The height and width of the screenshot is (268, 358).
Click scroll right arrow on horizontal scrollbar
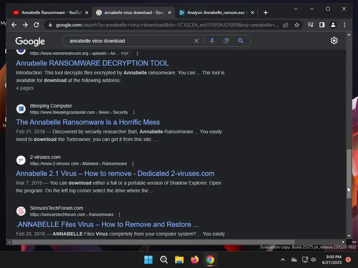pos(343,242)
